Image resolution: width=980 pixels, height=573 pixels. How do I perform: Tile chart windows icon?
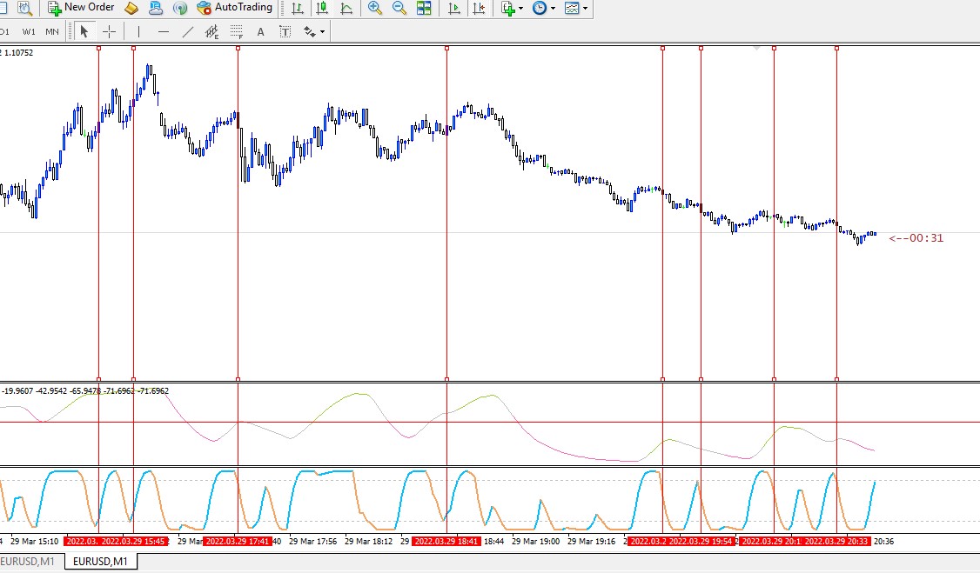tap(424, 8)
